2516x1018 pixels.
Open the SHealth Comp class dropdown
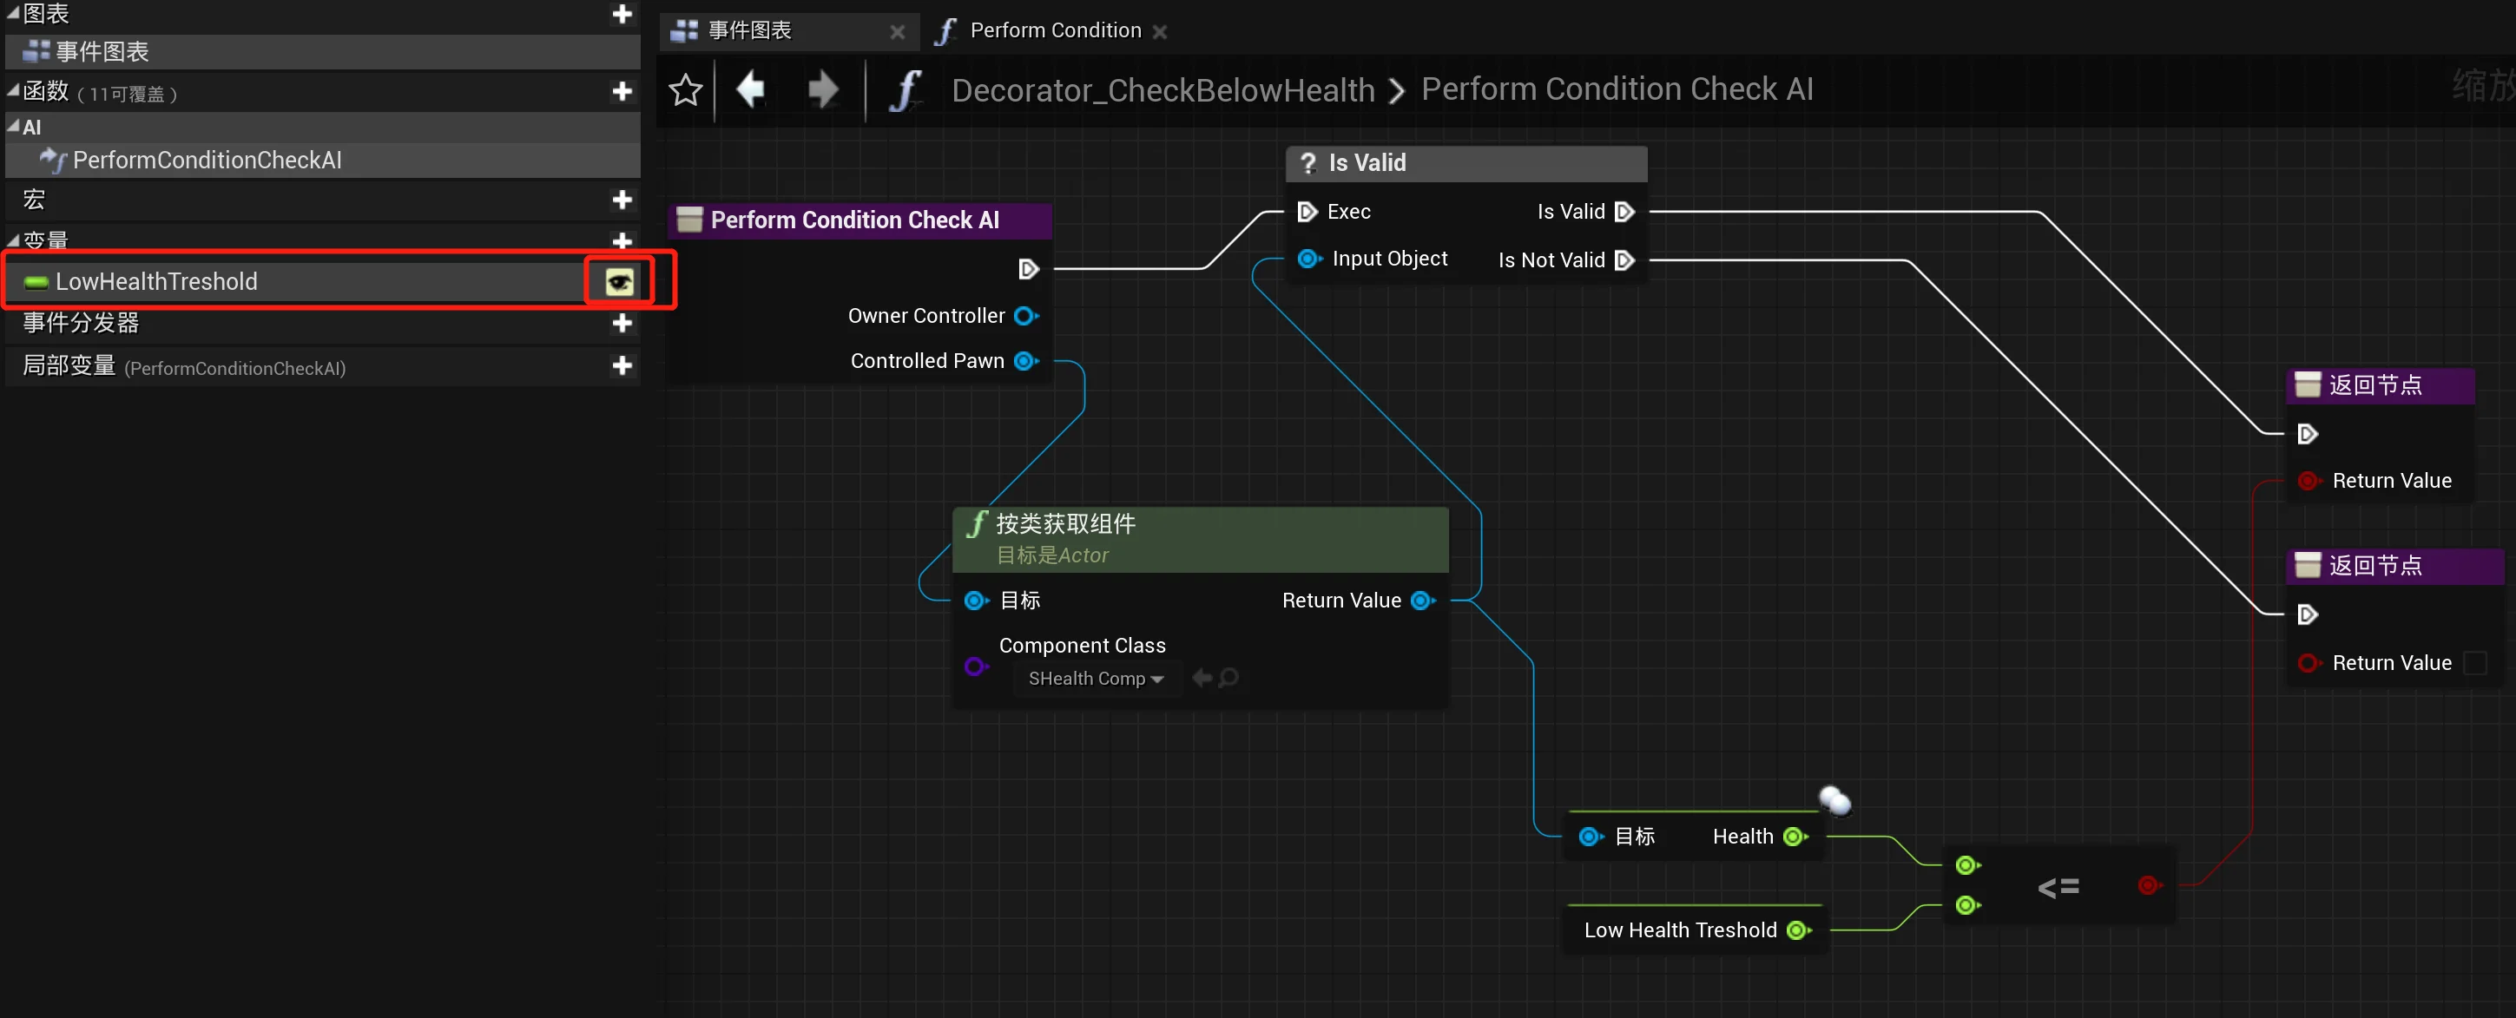tap(1095, 679)
